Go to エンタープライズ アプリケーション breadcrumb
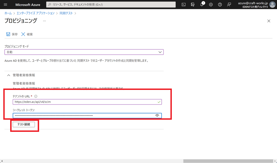 tap(36, 13)
